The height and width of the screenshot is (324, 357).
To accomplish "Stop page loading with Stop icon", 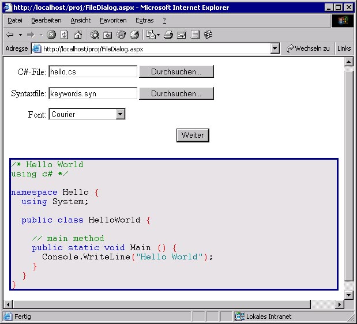I will pyautogui.click(x=51, y=35).
